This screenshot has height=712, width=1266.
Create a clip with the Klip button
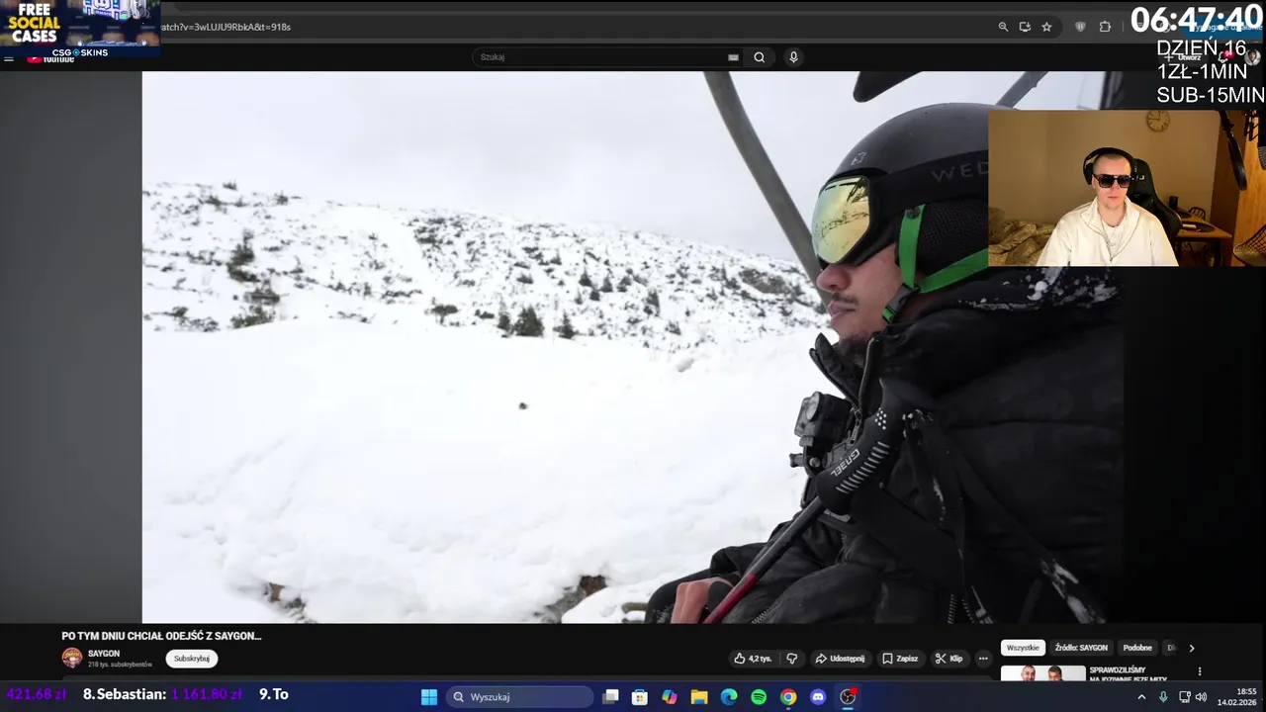(949, 659)
